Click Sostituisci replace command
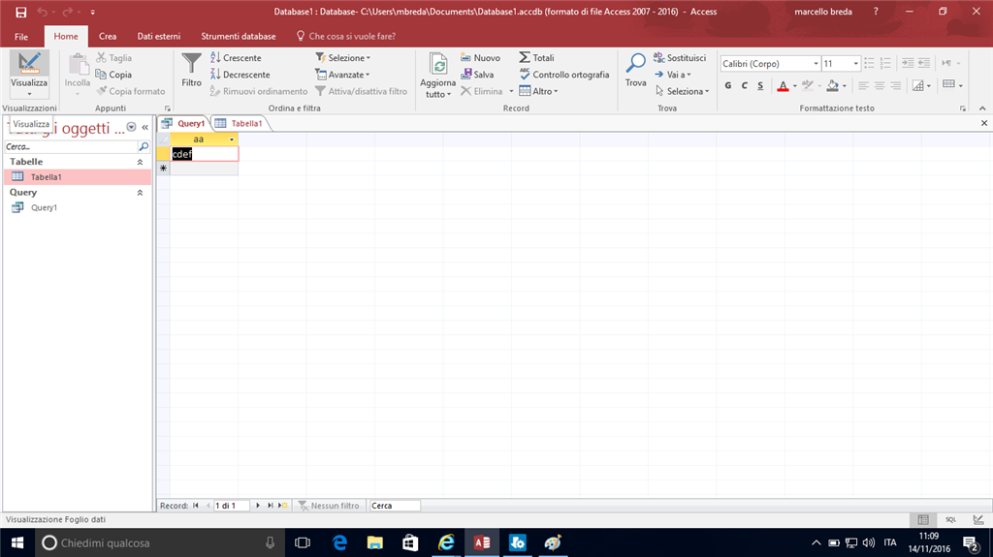The width and height of the screenshot is (993, 557). click(680, 57)
